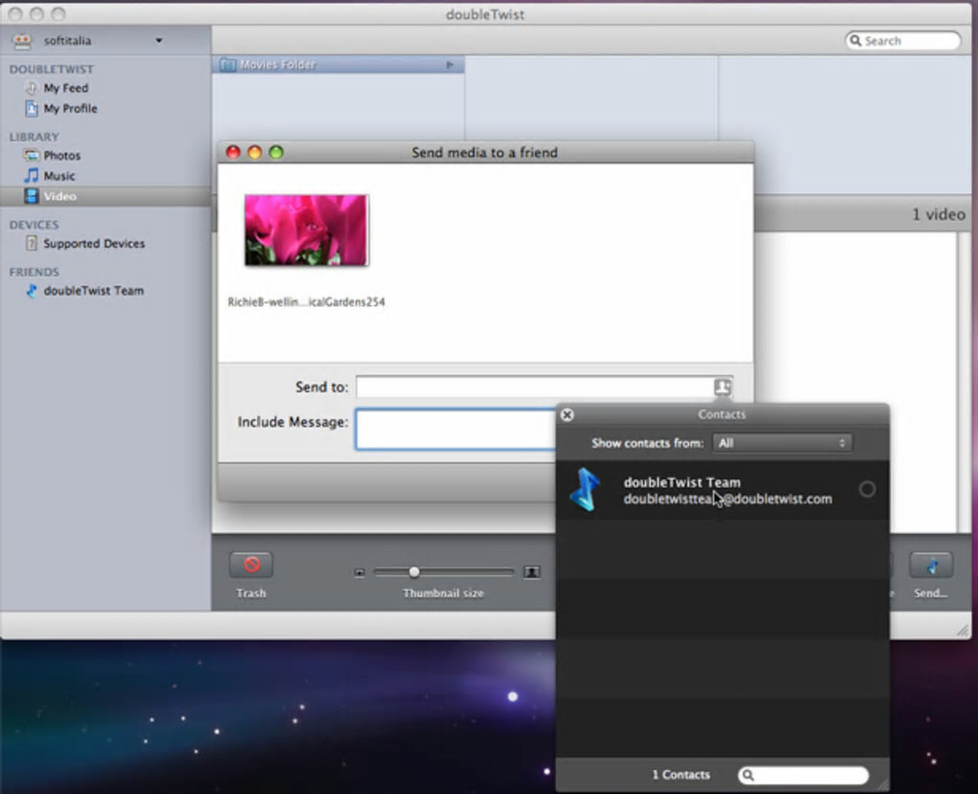This screenshot has width=978, height=794.
Task: Select Video library
Action: click(x=105, y=196)
